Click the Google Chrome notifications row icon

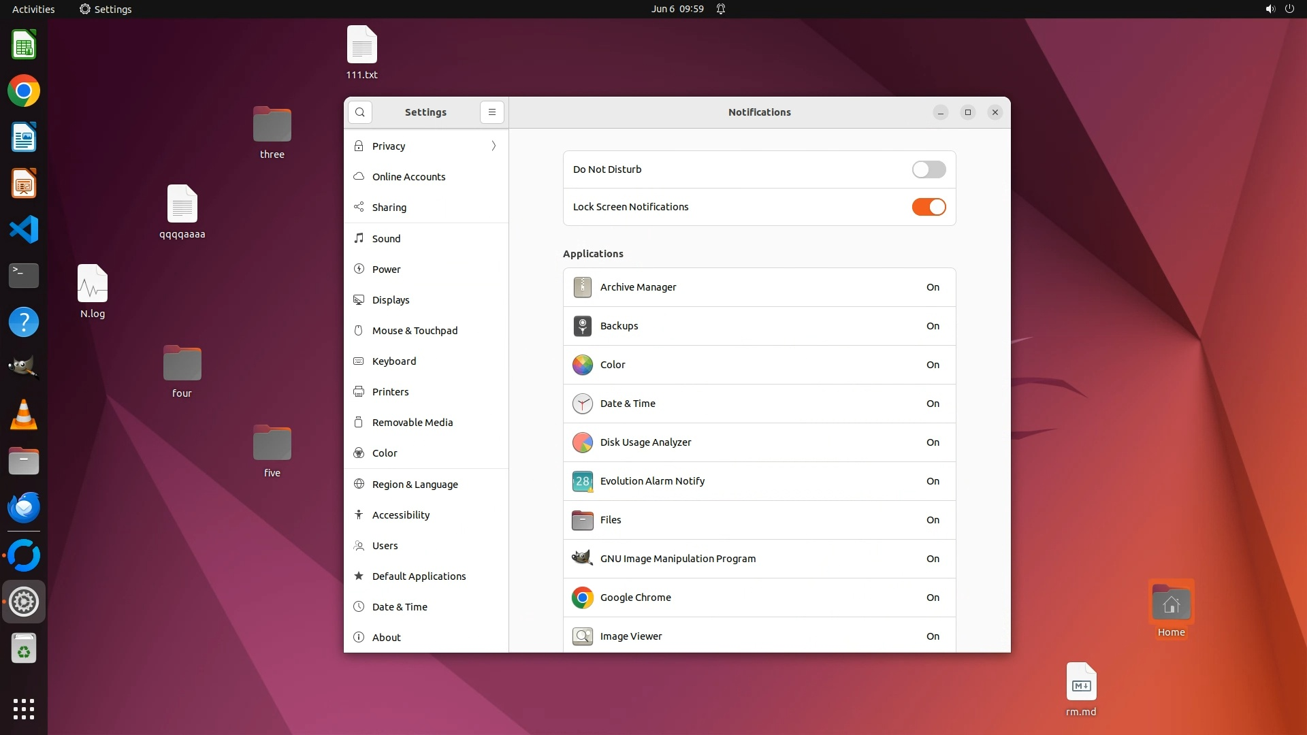(582, 598)
